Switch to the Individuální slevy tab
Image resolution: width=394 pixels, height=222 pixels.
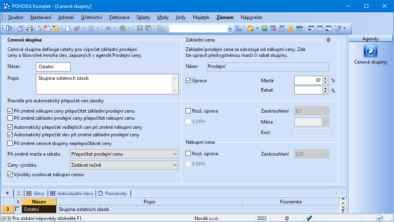coord(72,193)
